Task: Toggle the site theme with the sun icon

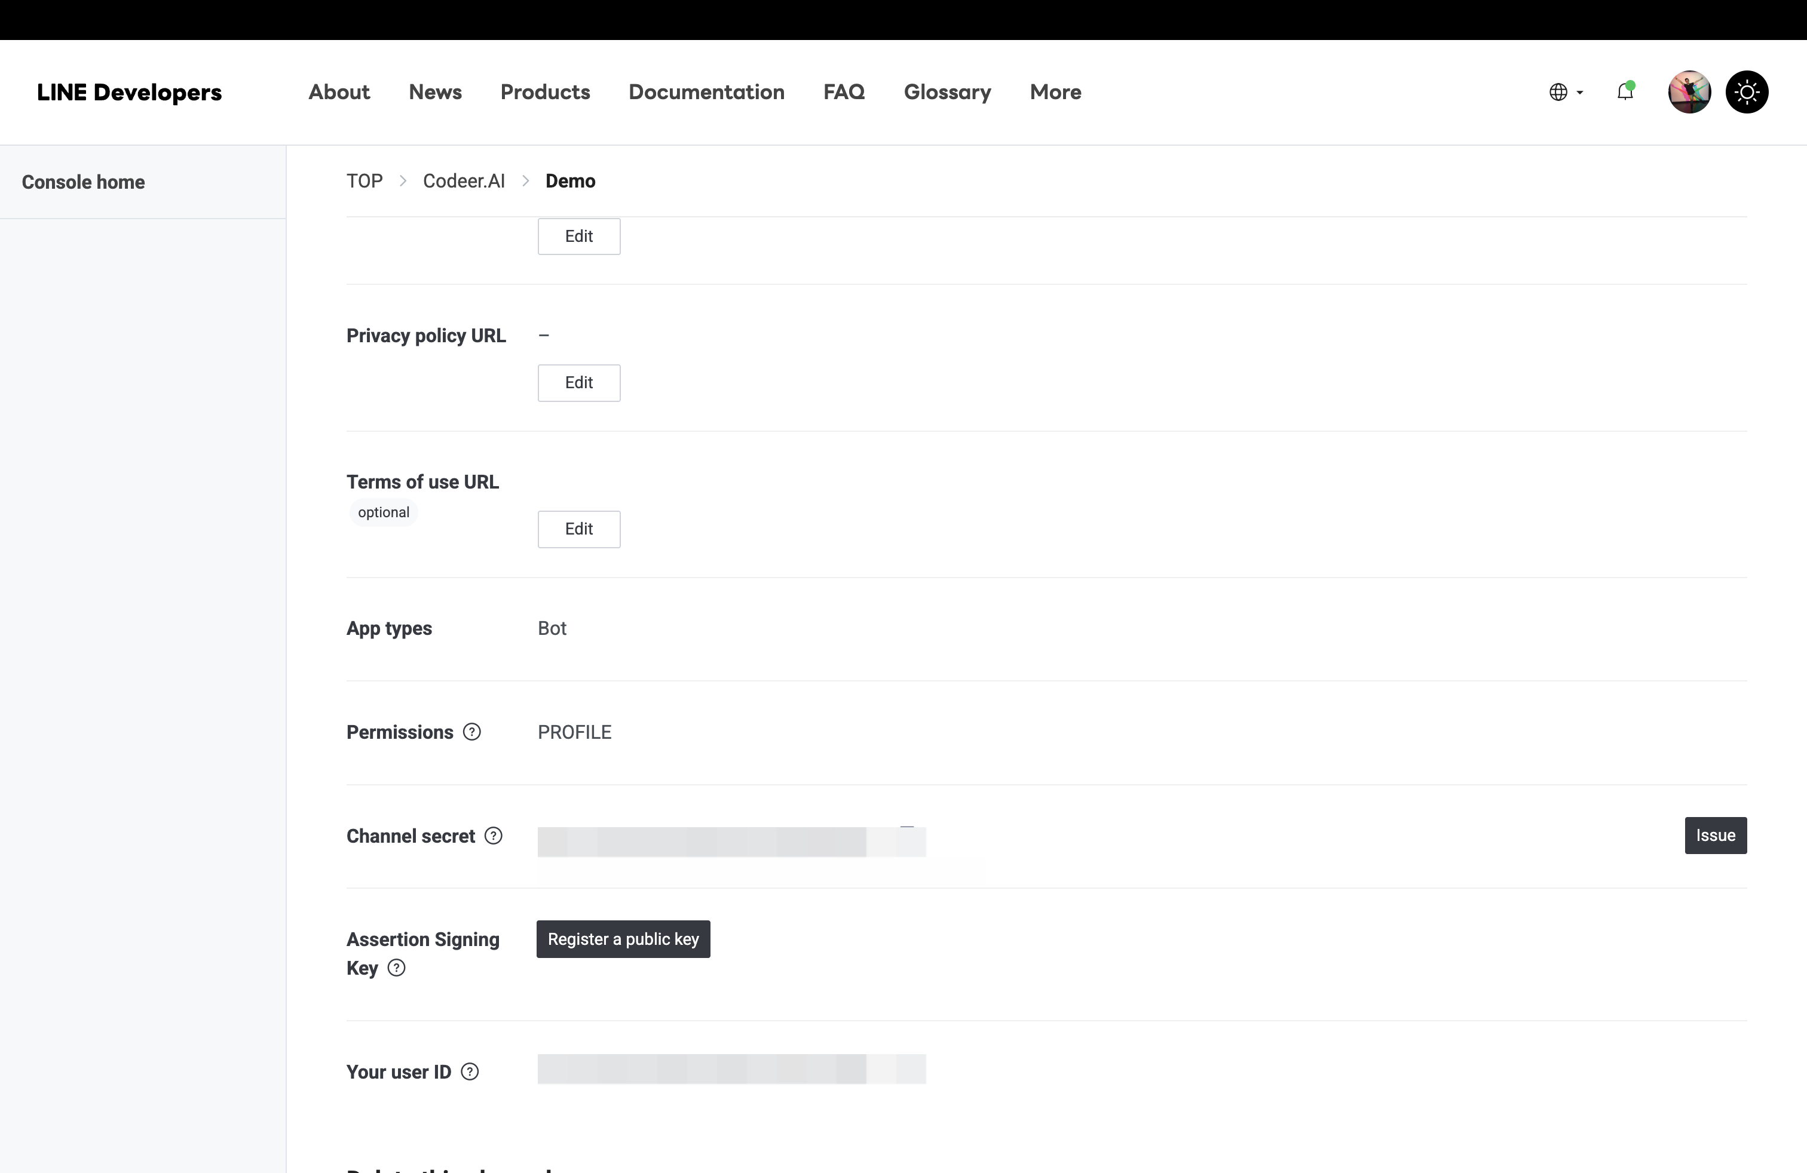Action: pos(1747,92)
